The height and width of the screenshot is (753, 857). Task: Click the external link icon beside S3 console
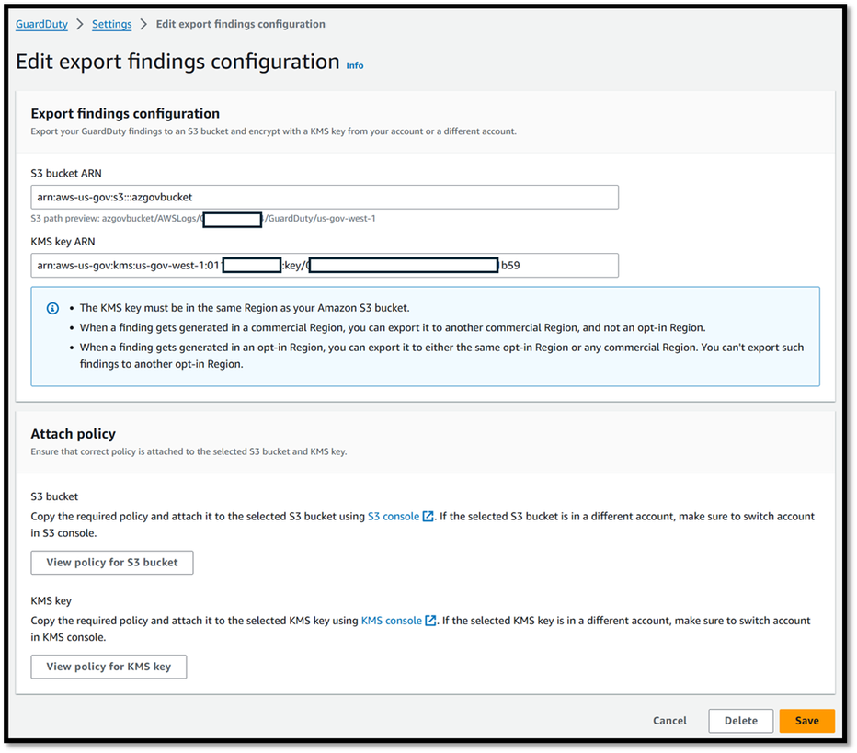point(428,517)
